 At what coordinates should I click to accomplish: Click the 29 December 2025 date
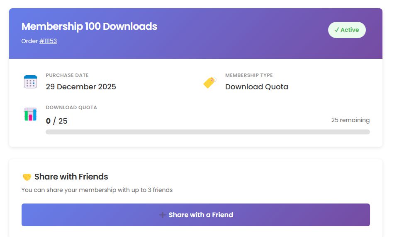click(x=81, y=87)
